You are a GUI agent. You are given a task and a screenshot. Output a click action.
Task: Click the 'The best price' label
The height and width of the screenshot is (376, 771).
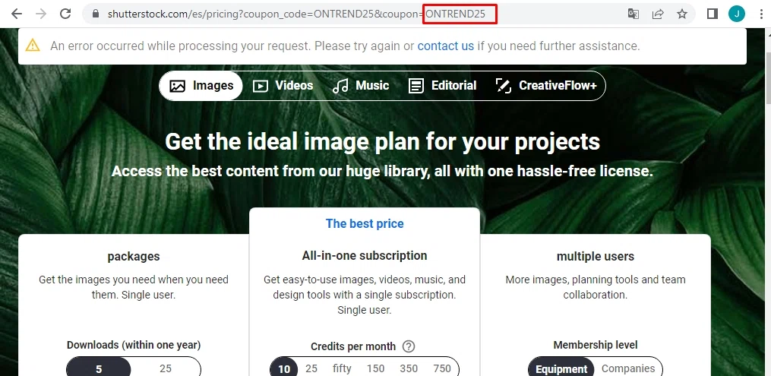pos(365,223)
